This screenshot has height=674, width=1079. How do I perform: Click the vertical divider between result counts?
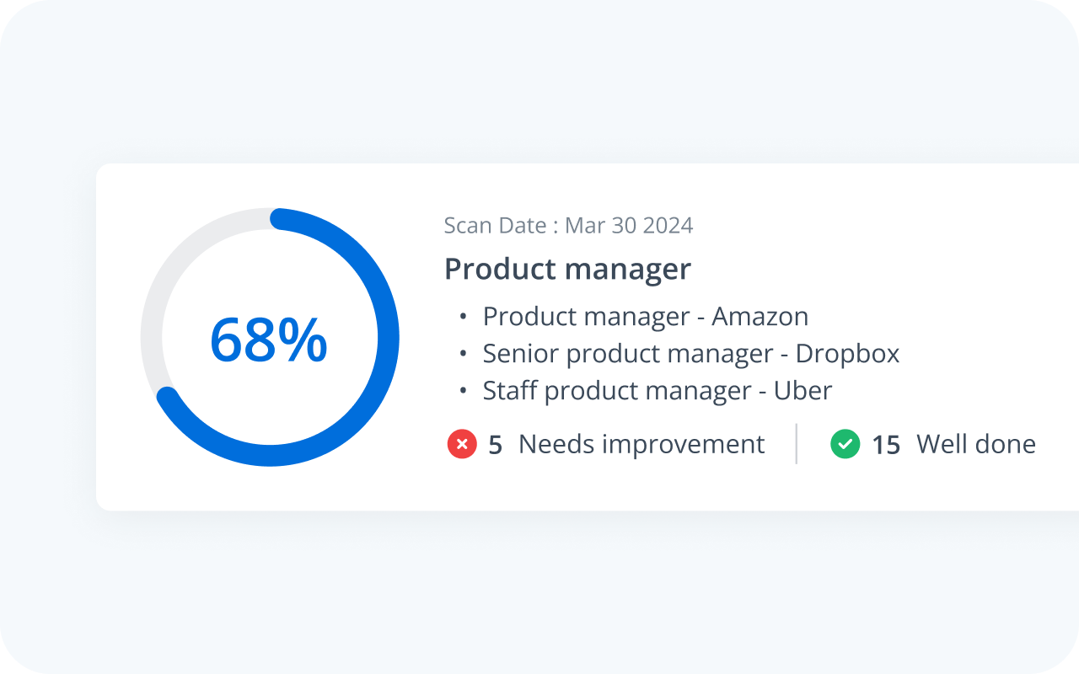797,444
